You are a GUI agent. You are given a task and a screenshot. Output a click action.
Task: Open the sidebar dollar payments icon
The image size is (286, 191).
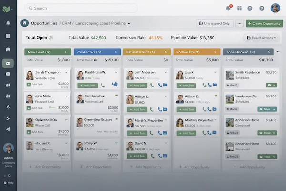pyautogui.click(x=8, y=107)
